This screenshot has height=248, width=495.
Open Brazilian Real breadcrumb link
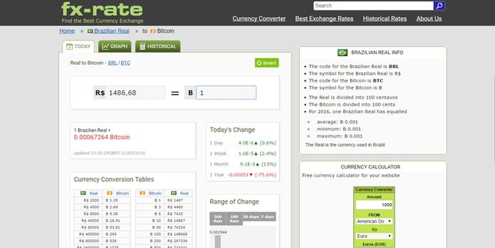pos(112,31)
